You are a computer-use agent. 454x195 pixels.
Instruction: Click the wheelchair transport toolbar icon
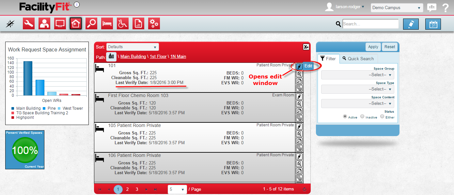point(123,23)
